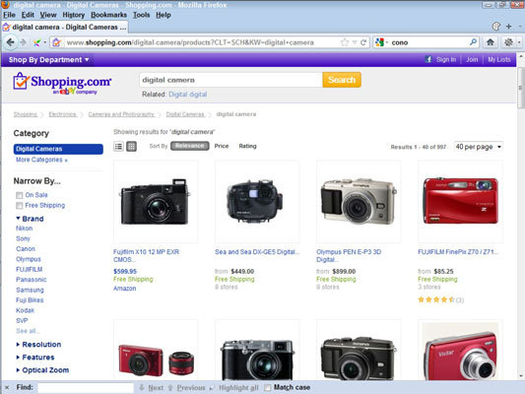The image size is (525, 394).
Task: Click the browser Forward arrow button
Action: 23,42
